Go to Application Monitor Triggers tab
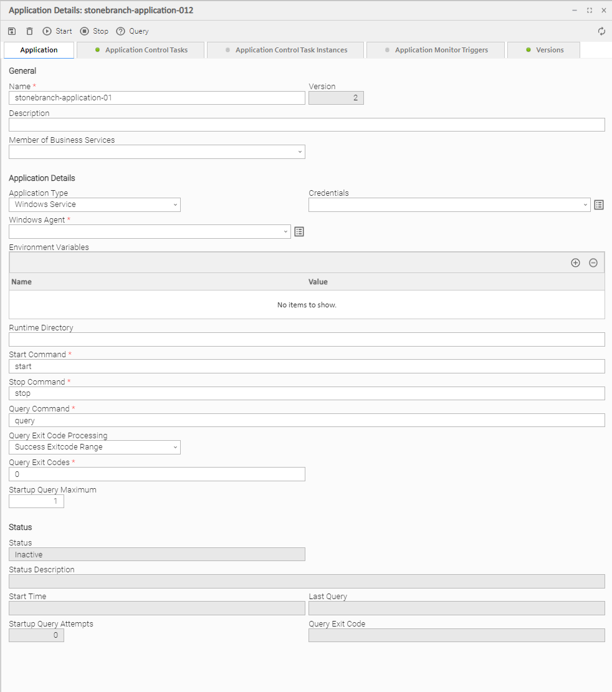 (x=436, y=50)
